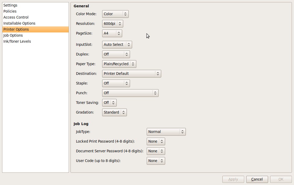Open the Color Mode dropdown
294x185 pixels.
[115, 14]
